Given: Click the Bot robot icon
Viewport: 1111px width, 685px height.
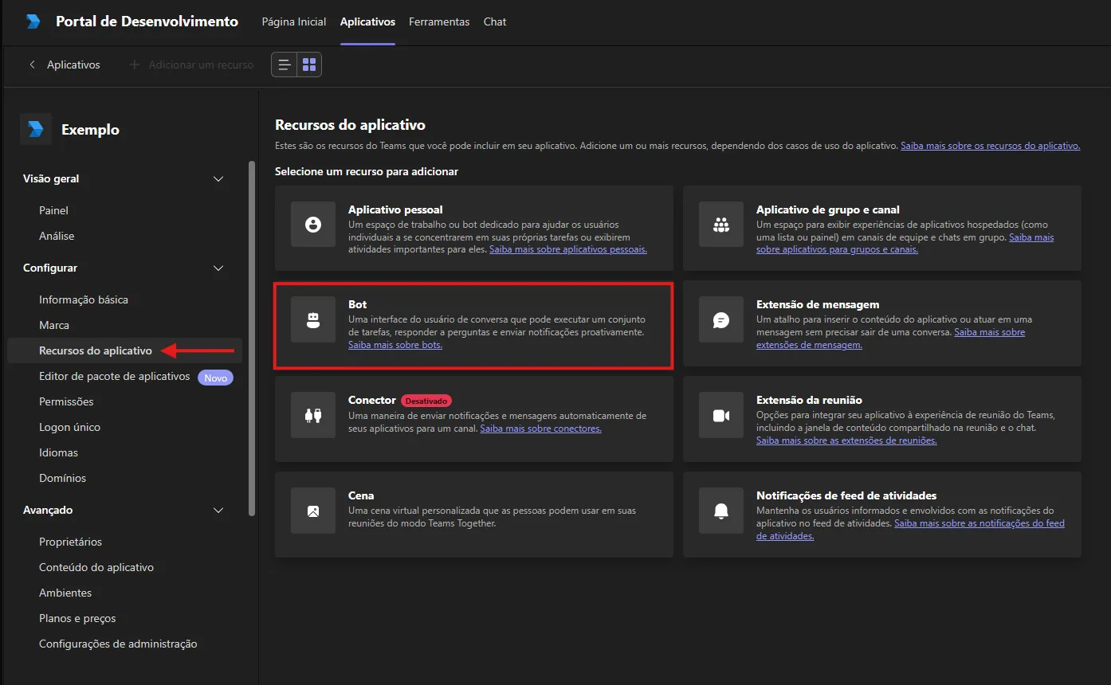Looking at the screenshot, I should point(313,319).
